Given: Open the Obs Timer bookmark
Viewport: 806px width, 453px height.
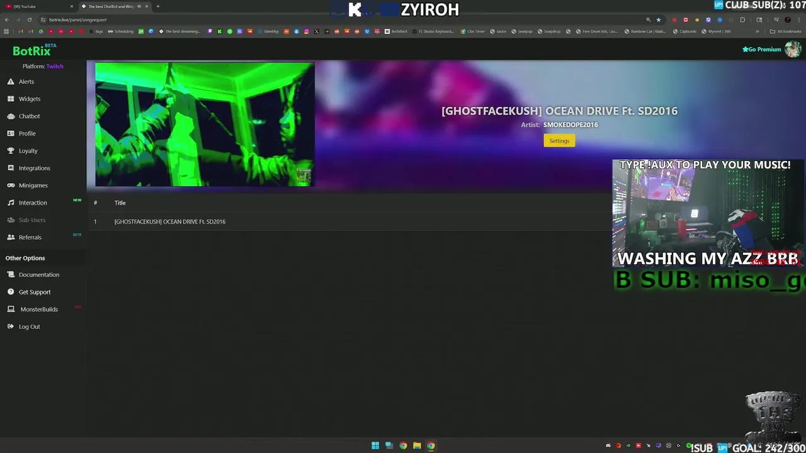Looking at the screenshot, I should (x=473, y=31).
